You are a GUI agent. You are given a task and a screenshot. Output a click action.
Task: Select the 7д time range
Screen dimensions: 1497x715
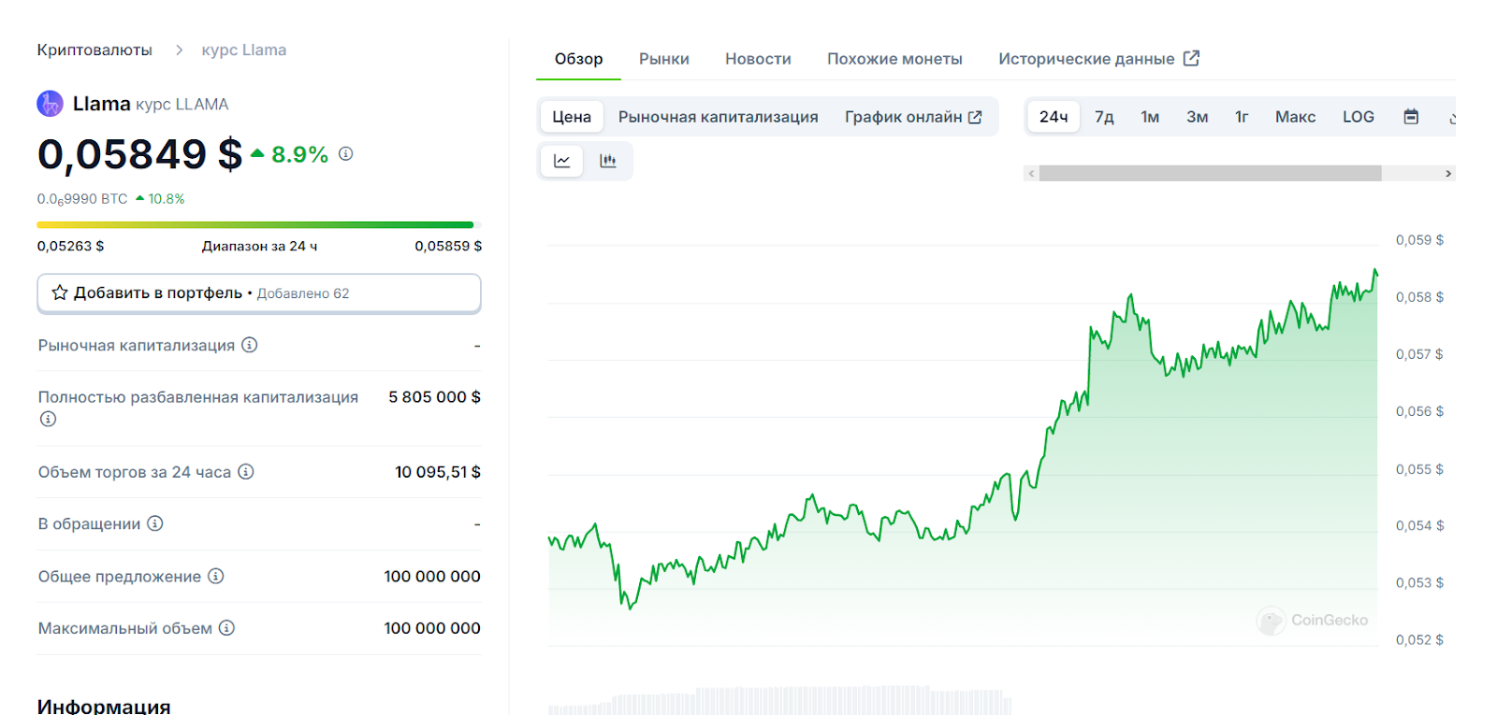click(1105, 117)
